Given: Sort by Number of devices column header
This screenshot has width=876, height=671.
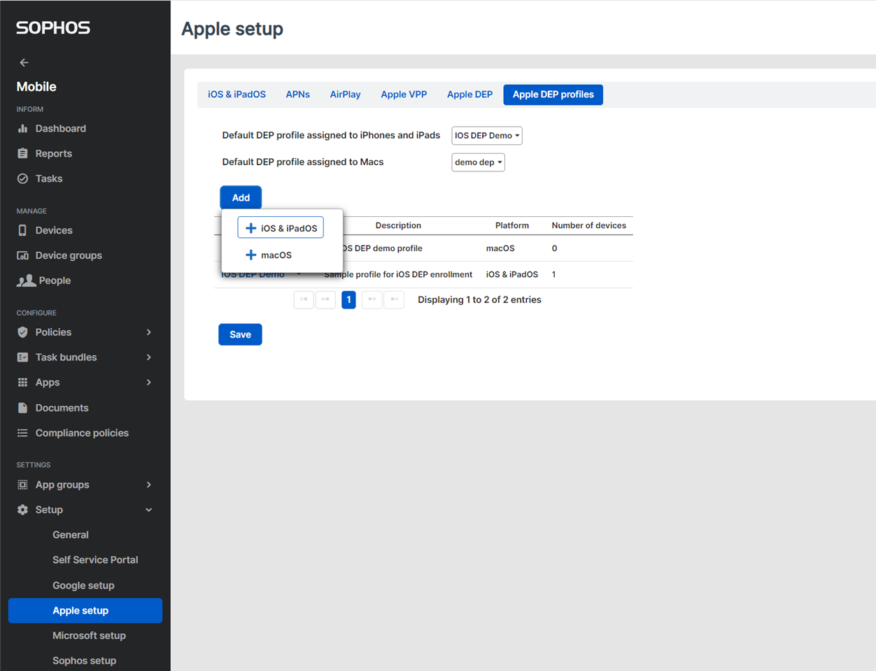Looking at the screenshot, I should tap(589, 225).
